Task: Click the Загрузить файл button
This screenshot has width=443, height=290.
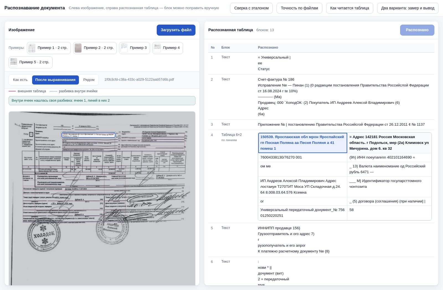Action: point(176,30)
